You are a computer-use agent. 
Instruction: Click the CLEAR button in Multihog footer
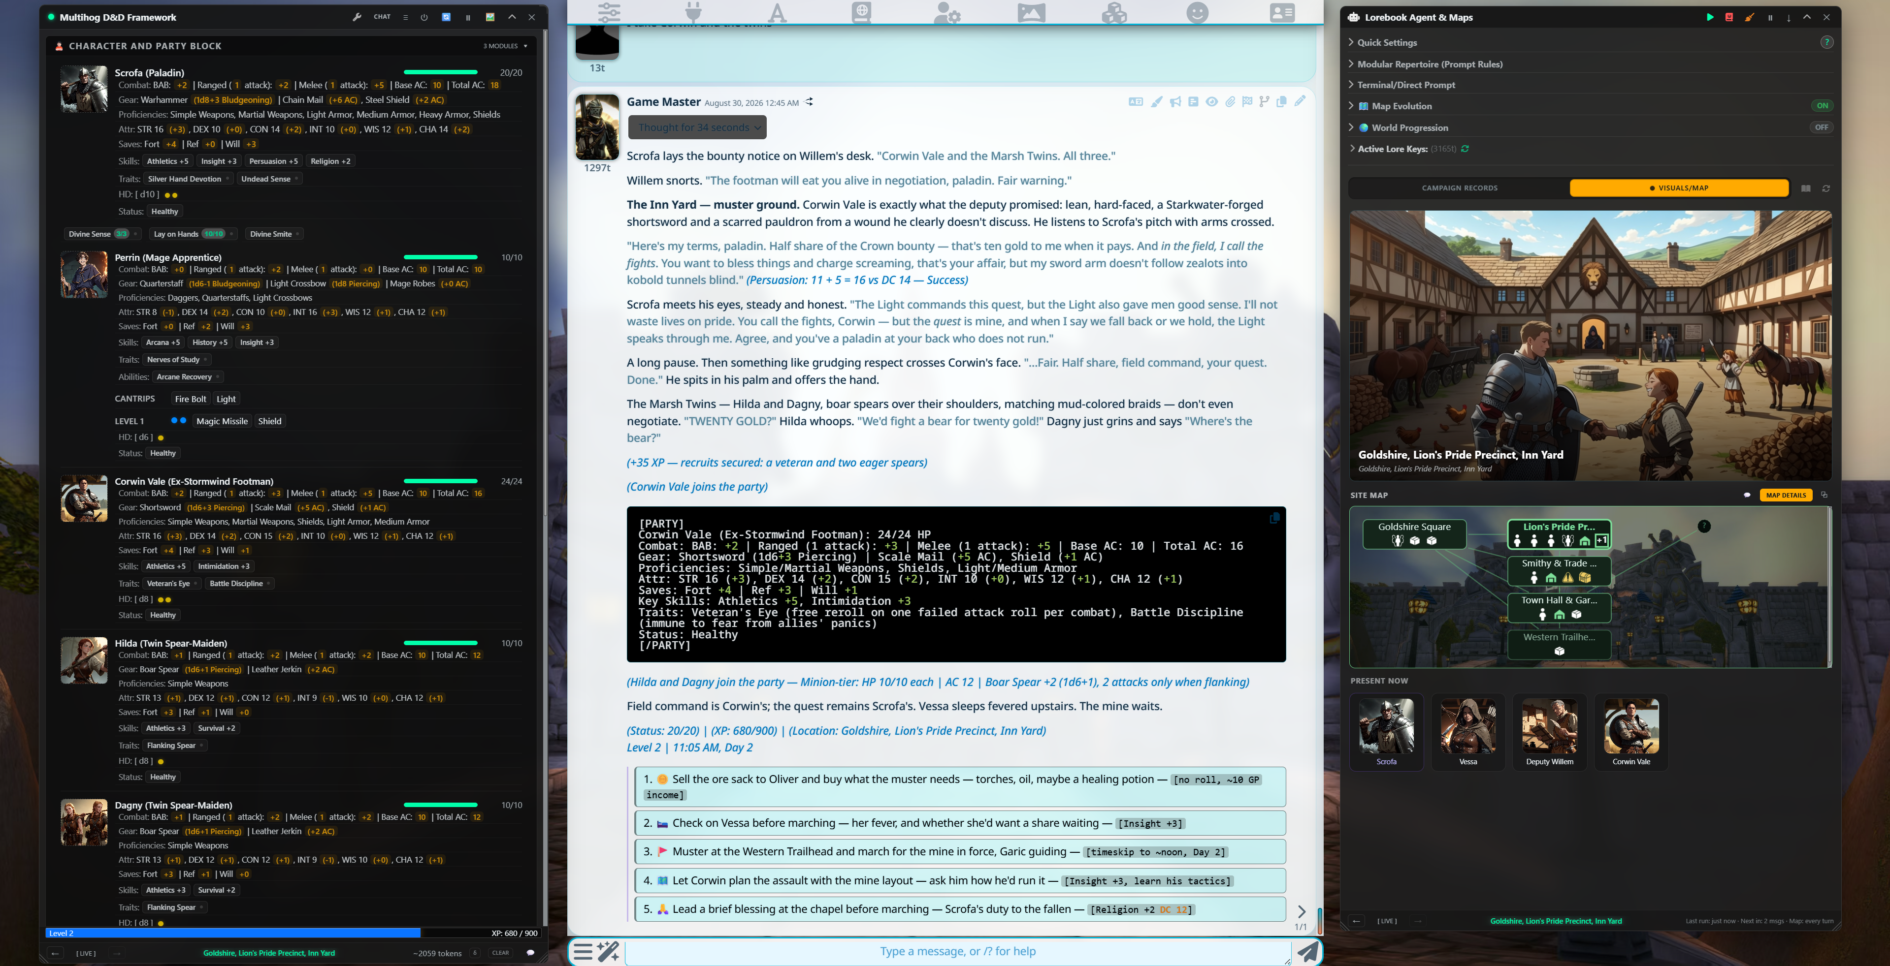pos(500,953)
